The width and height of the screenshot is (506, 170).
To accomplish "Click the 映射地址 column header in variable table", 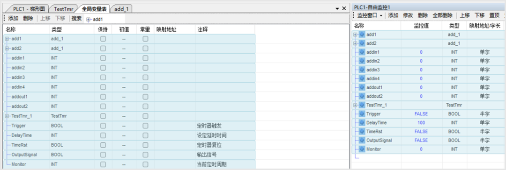I will coord(175,29).
